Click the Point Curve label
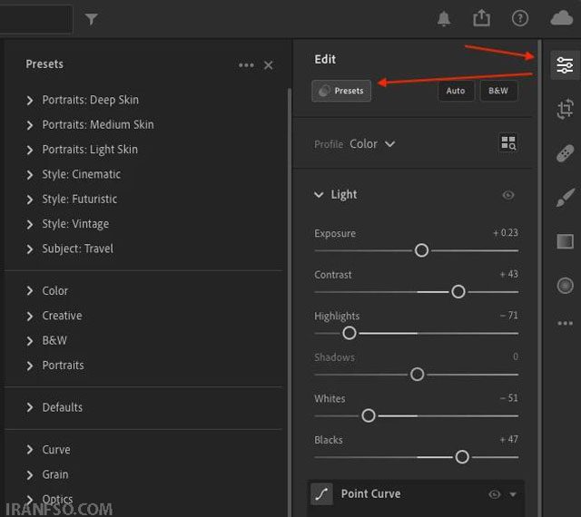The image size is (581, 517). coord(371,494)
